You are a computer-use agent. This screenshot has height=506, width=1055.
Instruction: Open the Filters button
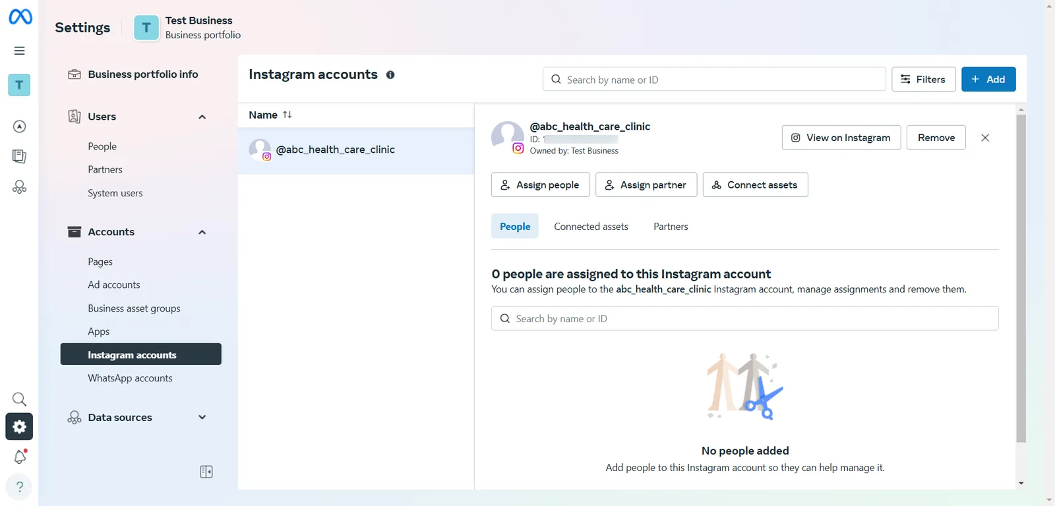point(923,79)
